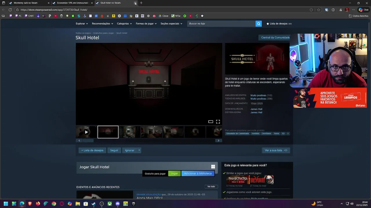Open Microsoft Store from the taskbar
Viewport: 371px width, 208px height.
click(x=86, y=204)
